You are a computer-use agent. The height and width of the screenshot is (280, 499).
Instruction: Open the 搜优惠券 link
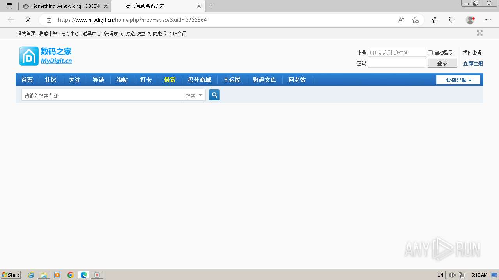point(157,33)
